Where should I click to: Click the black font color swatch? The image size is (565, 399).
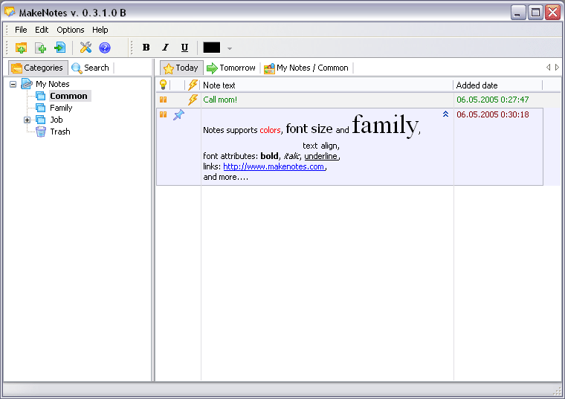coord(212,48)
